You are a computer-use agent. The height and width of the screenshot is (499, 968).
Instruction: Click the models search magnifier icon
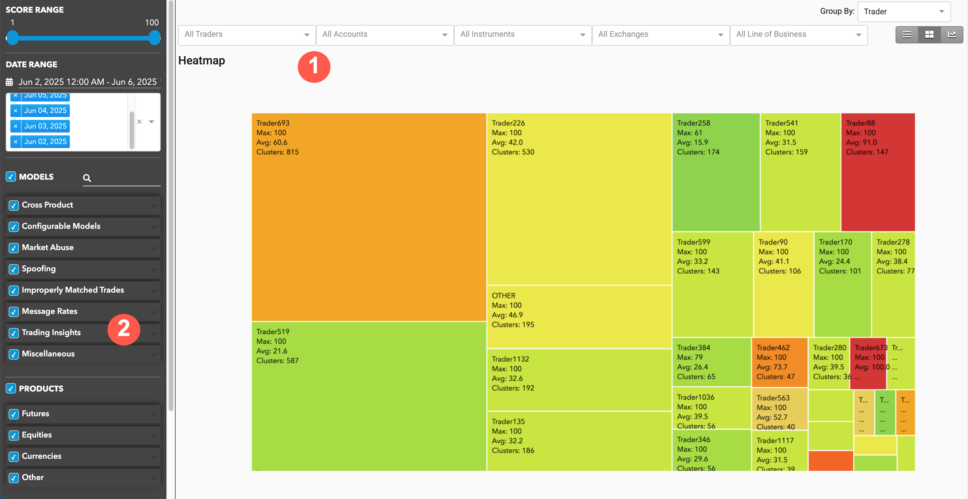[87, 178]
